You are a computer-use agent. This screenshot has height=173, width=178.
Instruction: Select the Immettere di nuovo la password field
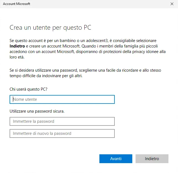tap(62, 133)
